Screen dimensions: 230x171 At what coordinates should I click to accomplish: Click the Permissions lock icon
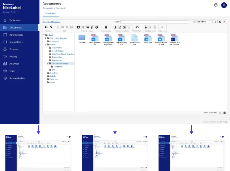(106, 27)
